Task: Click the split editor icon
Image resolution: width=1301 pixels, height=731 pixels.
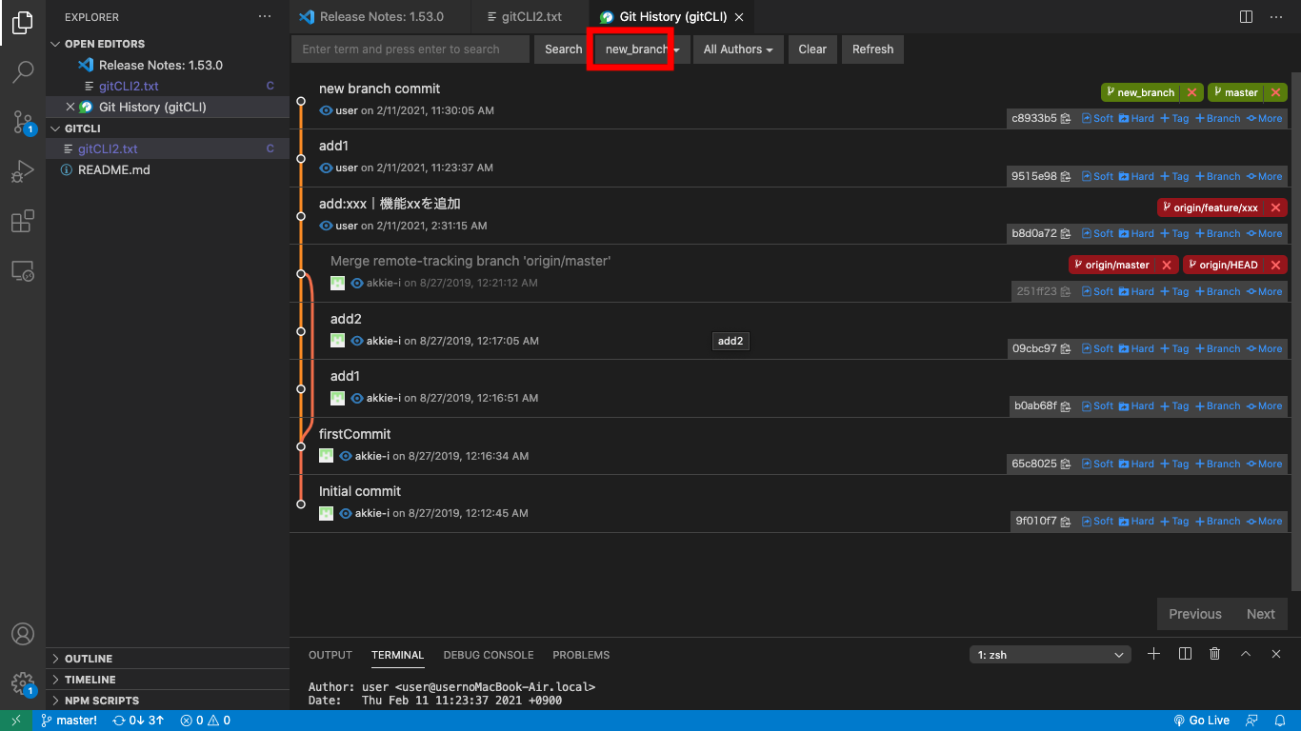Action: (x=1246, y=17)
